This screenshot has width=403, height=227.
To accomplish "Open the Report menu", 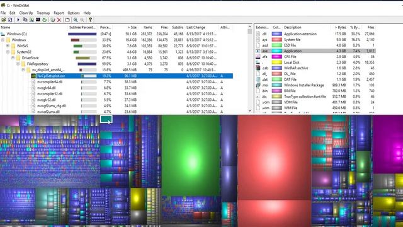I will tap(59, 13).
